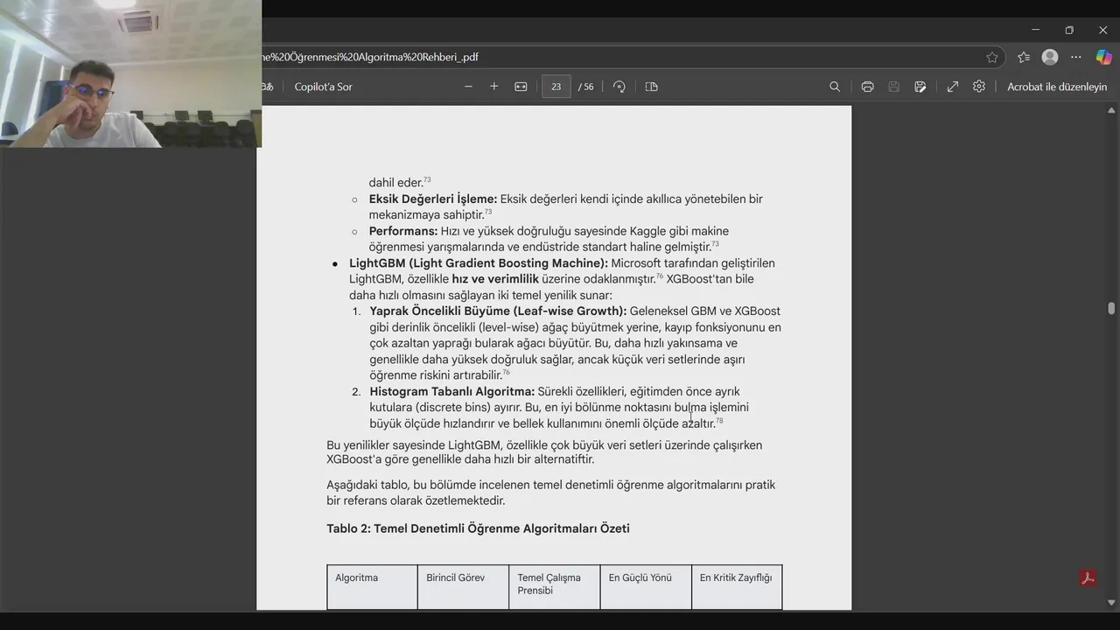Click the 'En Güçlü Yönü' table header cell
This screenshot has width=1120, height=630.
pos(646,587)
